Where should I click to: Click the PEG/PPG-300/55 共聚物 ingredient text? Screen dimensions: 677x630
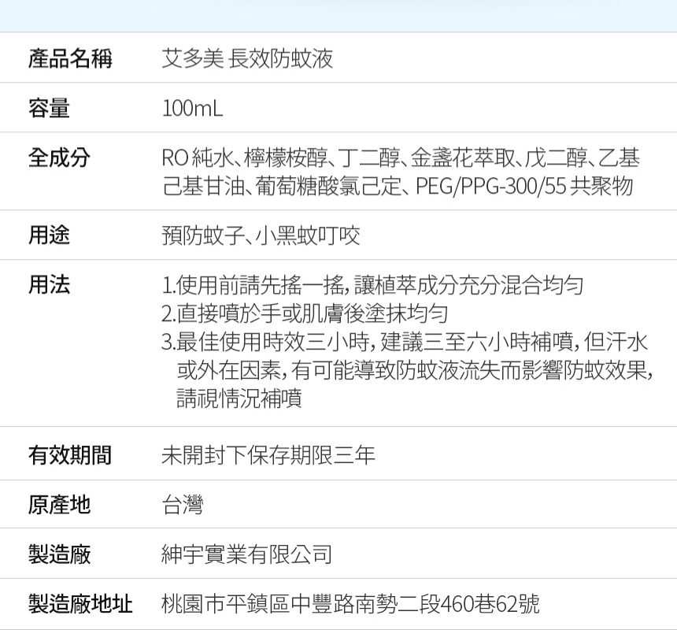coord(524,186)
